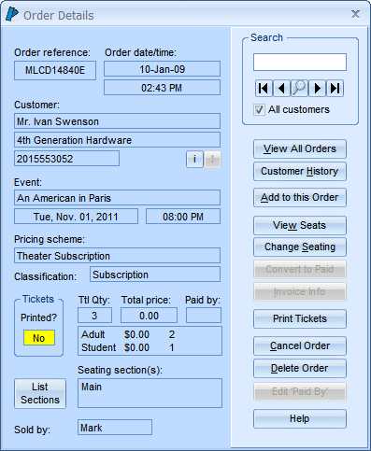Close the Order Details window
This screenshot has width=371, height=451.
pyautogui.click(x=355, y=14)
